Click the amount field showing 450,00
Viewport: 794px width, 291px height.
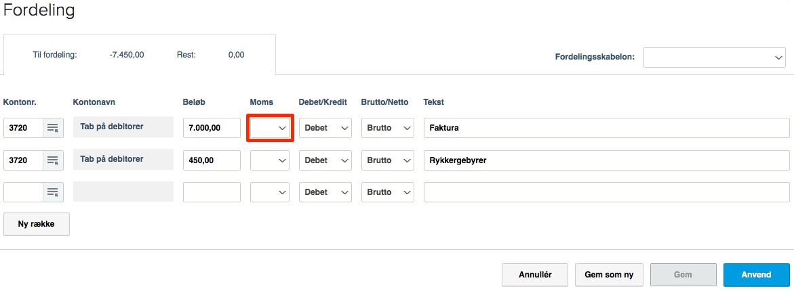pyautogui.click(x=212, y=160)
